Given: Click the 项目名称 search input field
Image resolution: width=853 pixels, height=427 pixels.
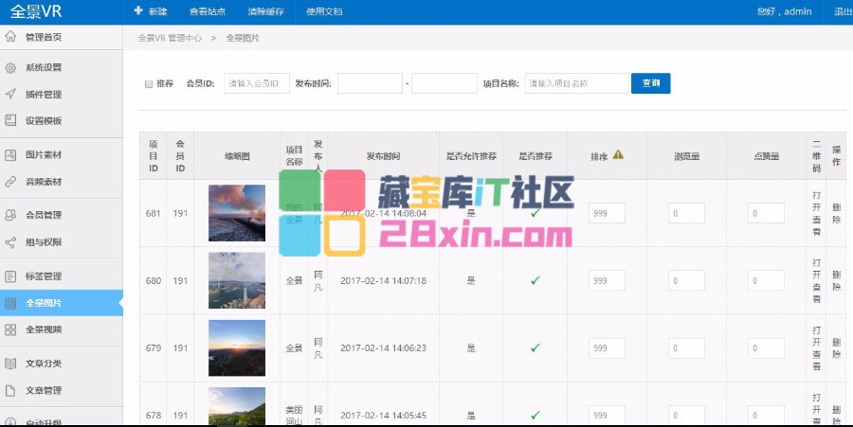Looking at the screenshot, I should (576, 83).
